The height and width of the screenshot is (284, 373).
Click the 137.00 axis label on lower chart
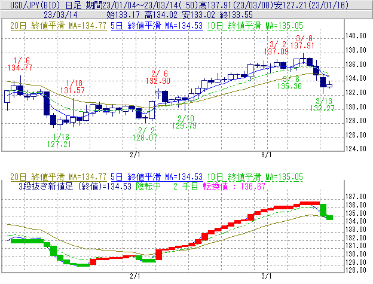tap(356, 197)
